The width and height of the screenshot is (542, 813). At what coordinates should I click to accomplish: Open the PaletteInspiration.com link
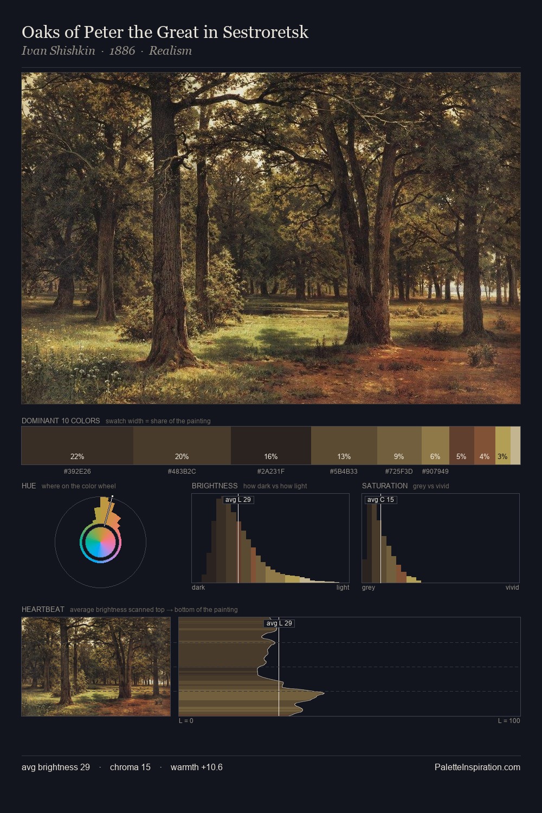[478, 767]
